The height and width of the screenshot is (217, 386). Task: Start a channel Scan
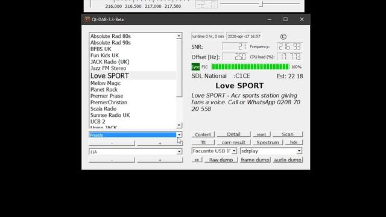tap(288, 134)
